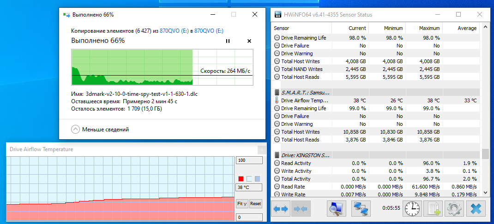Edit the graph minimum value 0
Image resolution: width=494 pixels, height=224 pixels.
[x=249, y=218]
